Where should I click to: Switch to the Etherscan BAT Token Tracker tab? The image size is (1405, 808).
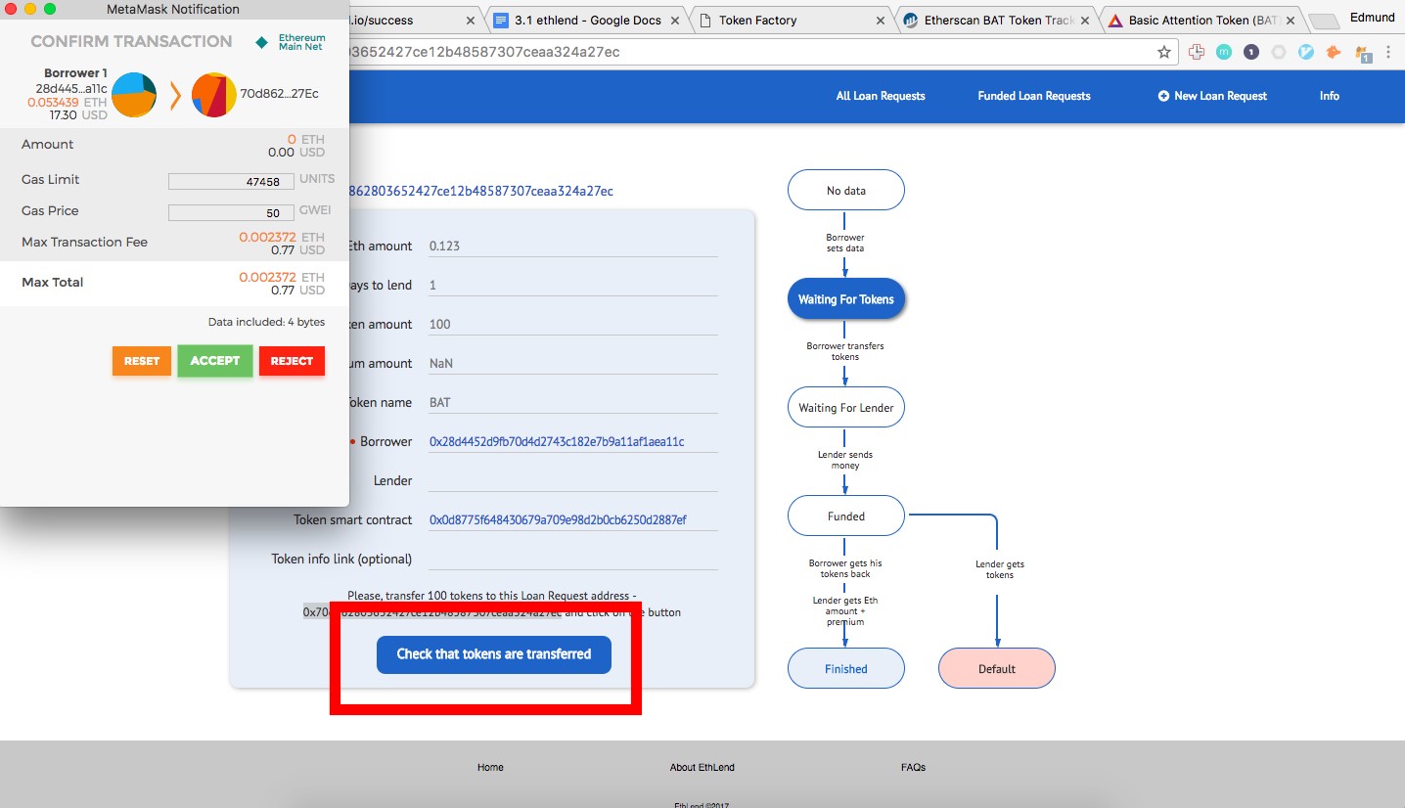pos(997,20)
